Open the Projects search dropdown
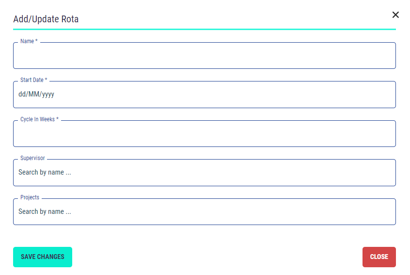Image resolution: width=410 pixels, height=275 pixels. tap(204, 212)
